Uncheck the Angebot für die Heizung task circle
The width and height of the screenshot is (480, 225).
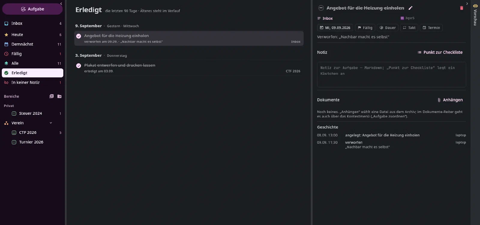79,36
